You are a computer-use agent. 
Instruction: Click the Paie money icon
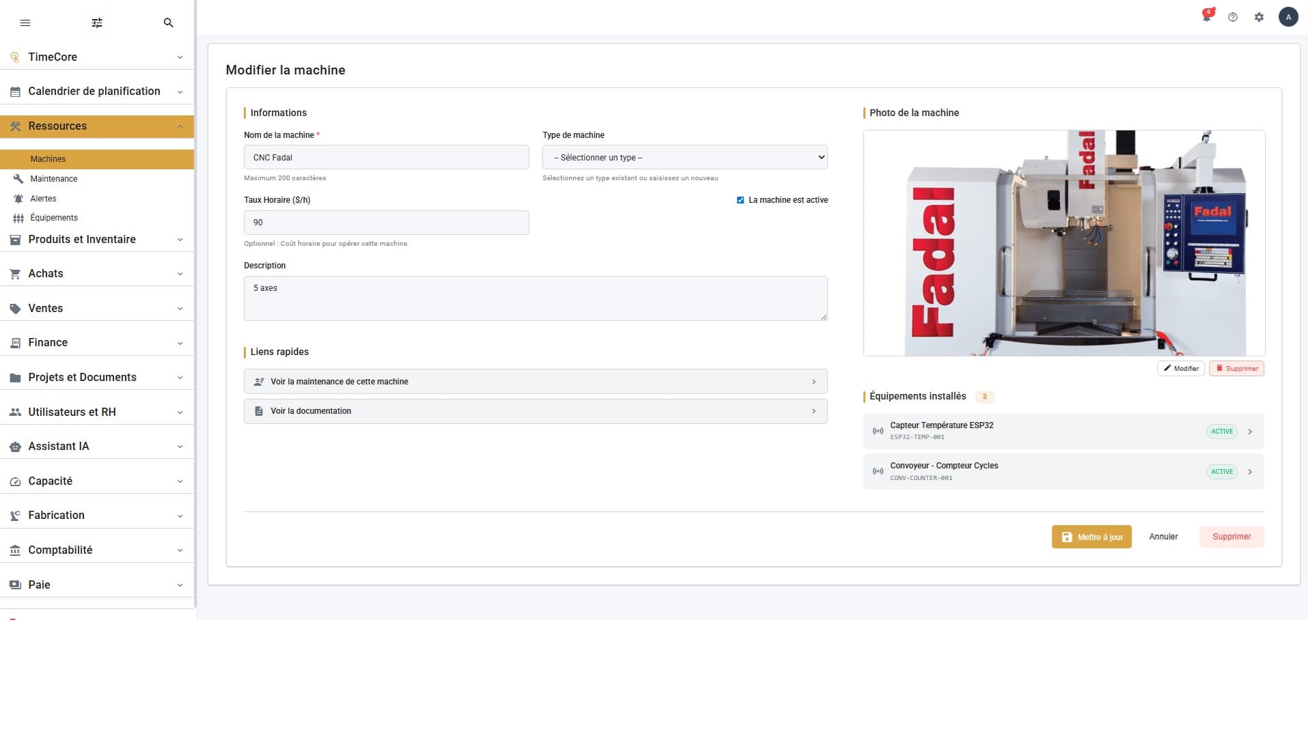click(15, 585)
